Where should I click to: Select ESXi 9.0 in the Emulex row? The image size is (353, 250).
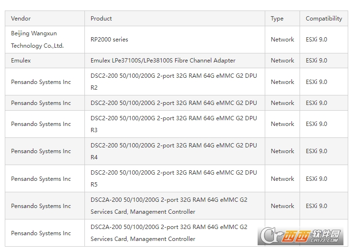coord(316,61)
